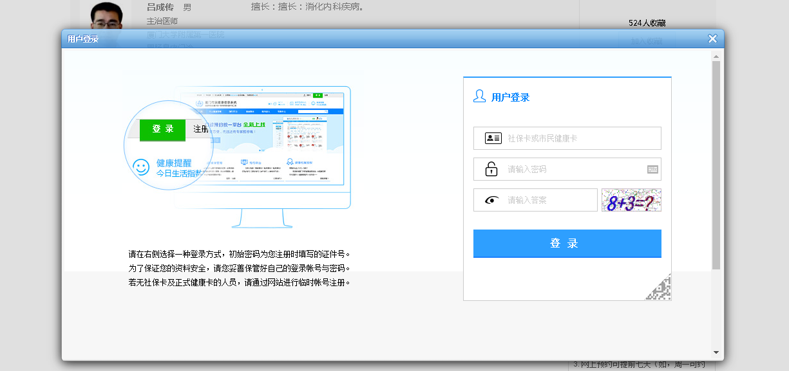This screenshot has height=371, width=789.
Task: Open the virtual keyboard in the password field
Action: click(652, 169)
